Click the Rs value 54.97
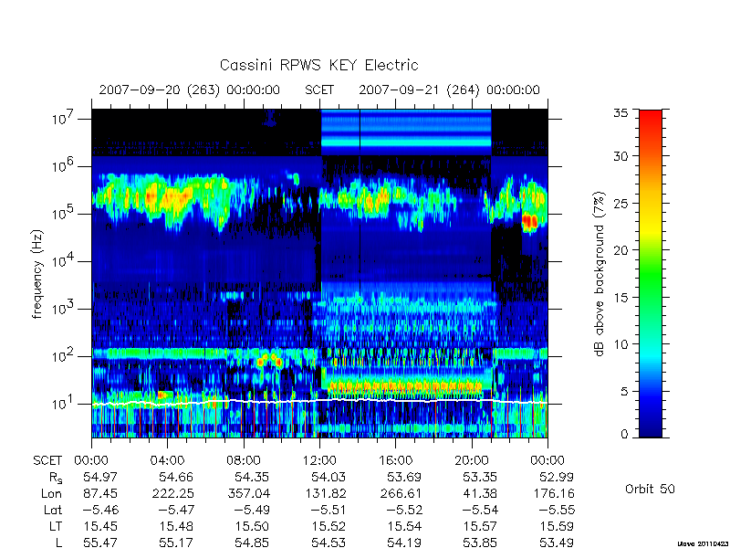The image size is (730, 548). (100, 477)
